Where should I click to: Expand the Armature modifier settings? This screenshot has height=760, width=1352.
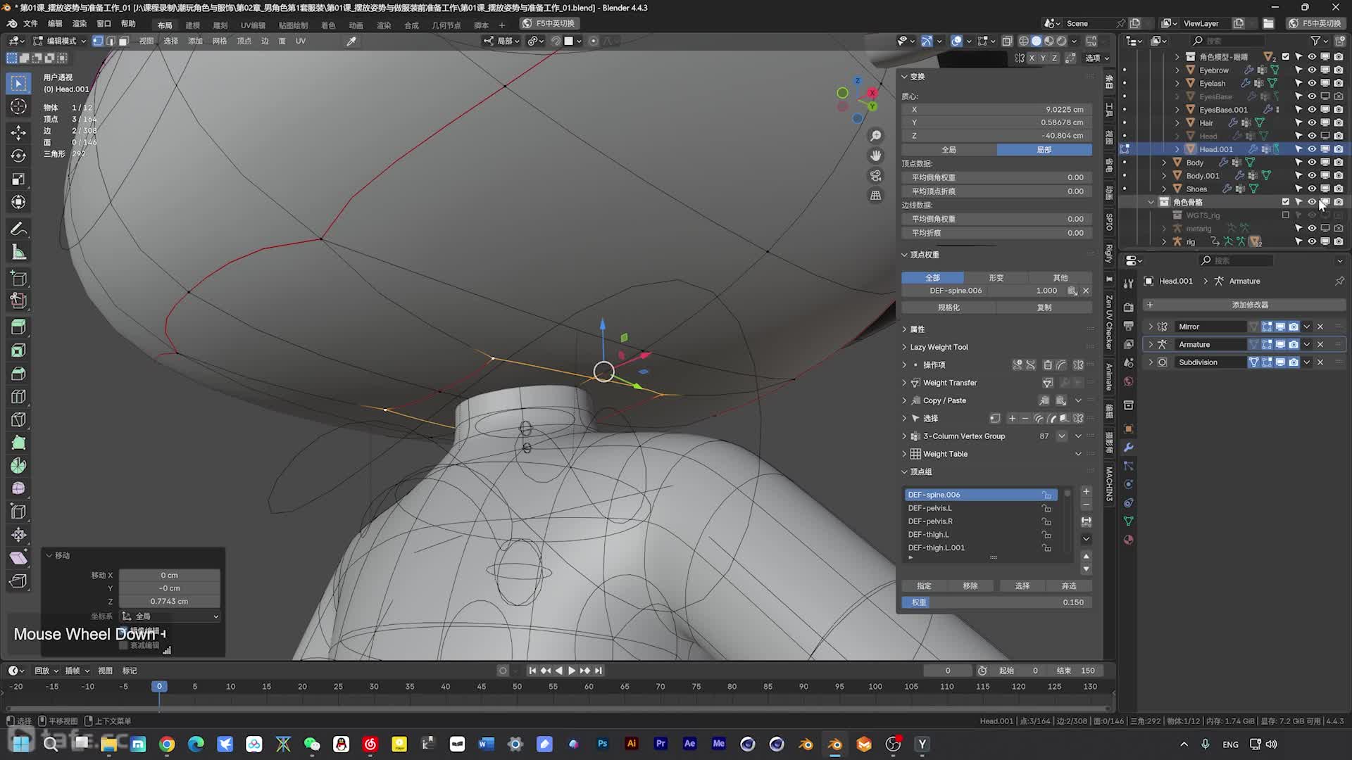point(1151,344)
